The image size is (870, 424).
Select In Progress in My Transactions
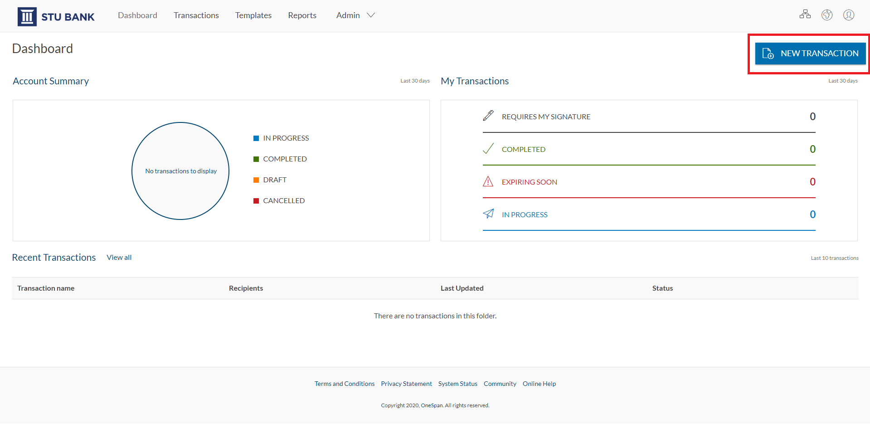[x=525, y=214]
